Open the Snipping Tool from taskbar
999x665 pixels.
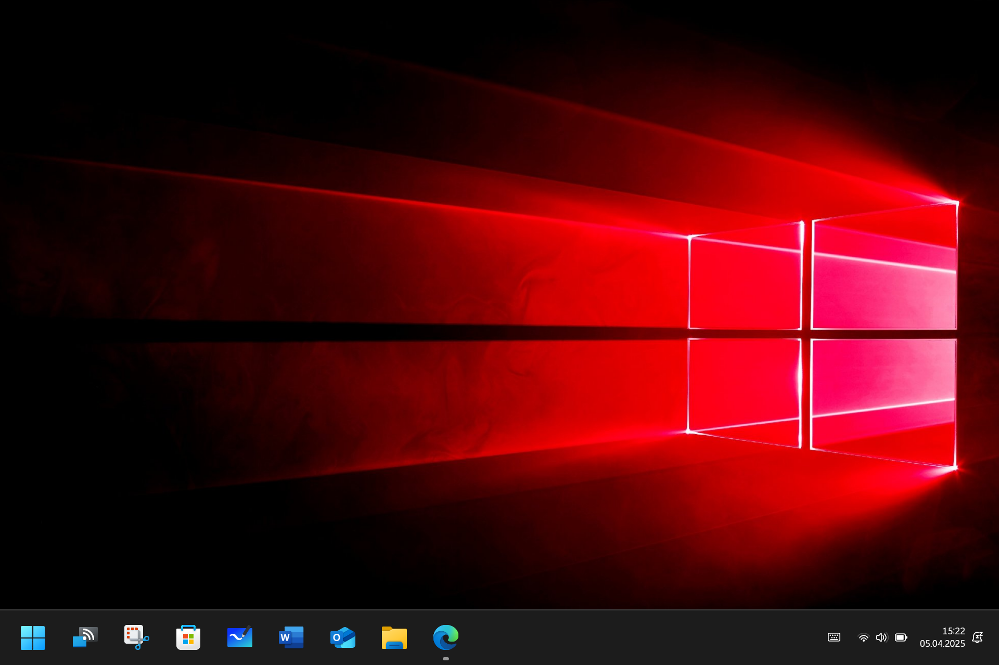tap(136, 637)
